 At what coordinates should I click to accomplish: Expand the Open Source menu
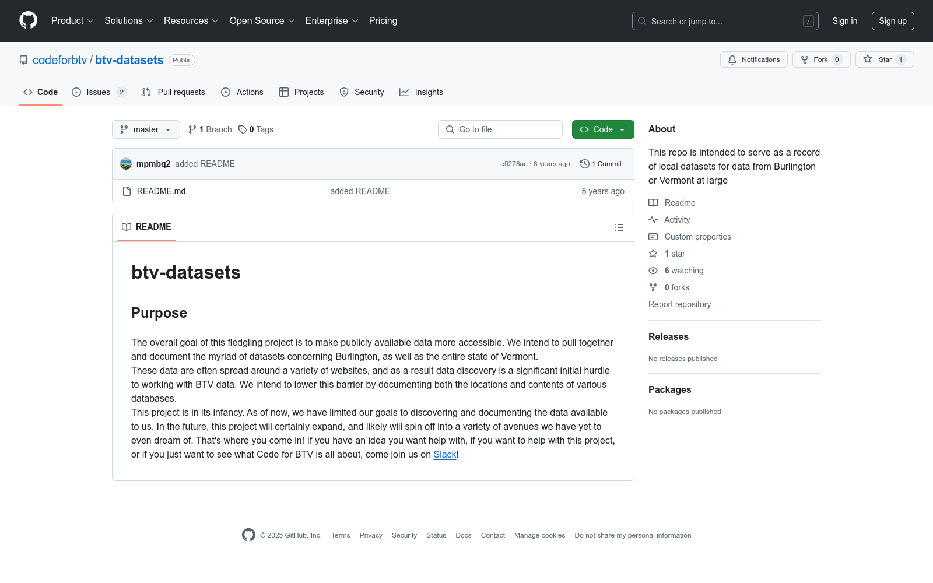[x=262, y=20]
